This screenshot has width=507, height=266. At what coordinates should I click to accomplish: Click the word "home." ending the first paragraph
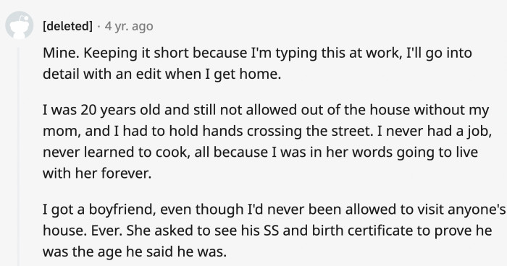(260, 74)
